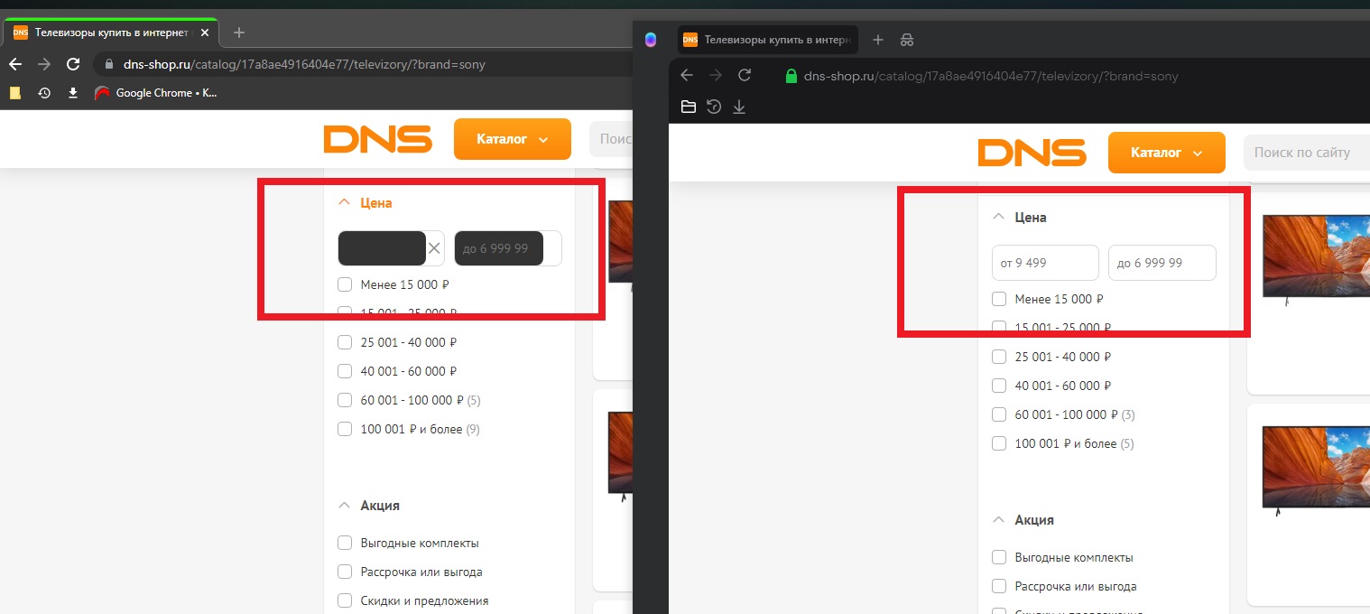Open a new tab in the Chrome window

coord(239,33)
